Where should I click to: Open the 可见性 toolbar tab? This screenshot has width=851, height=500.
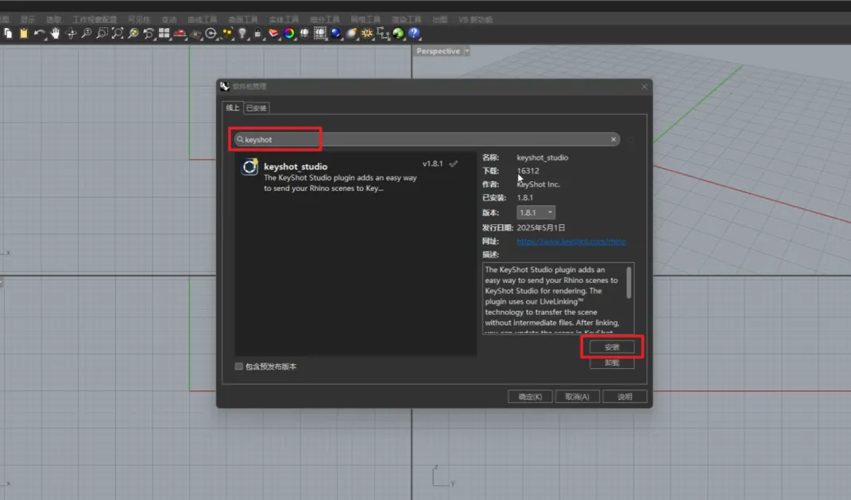coord(139,20)
